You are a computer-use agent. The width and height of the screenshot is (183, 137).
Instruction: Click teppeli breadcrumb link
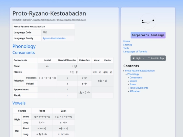(27, 20)
